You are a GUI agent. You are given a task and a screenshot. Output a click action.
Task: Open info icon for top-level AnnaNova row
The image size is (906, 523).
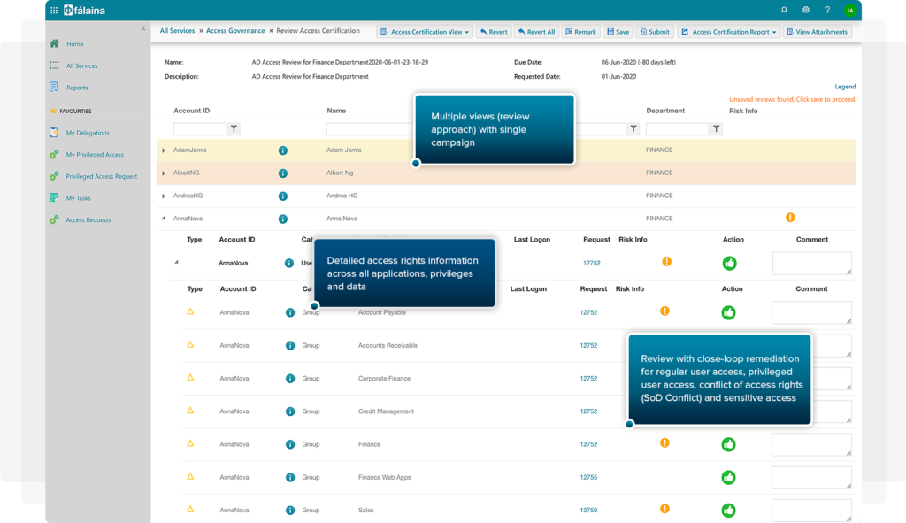pyautogui.click(x=282, y=219)
